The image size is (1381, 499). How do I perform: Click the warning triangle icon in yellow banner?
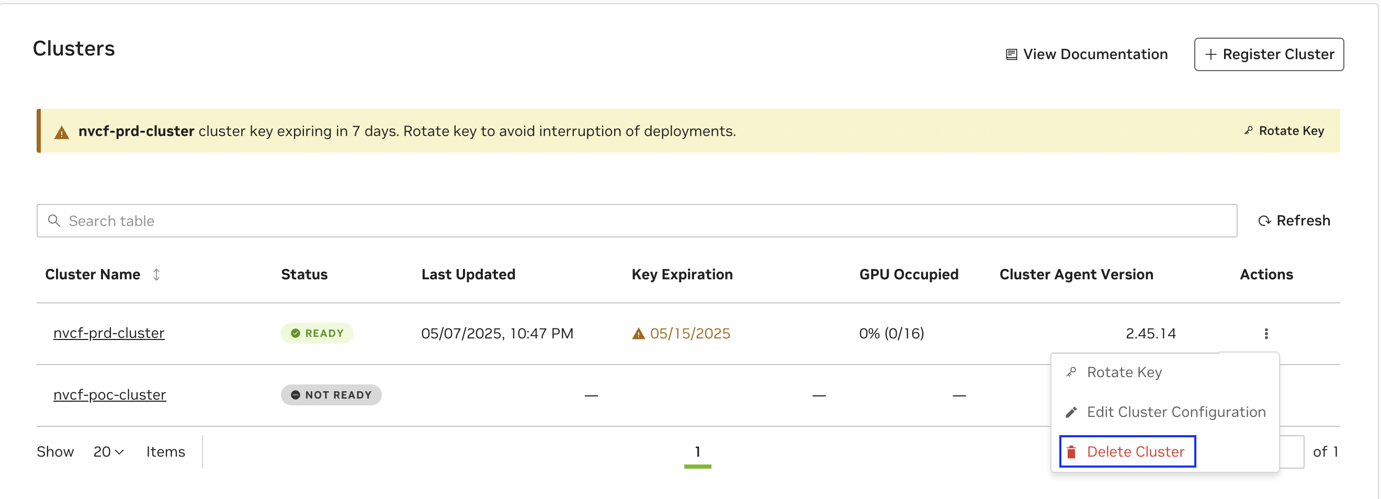click(x=62, y=132)
